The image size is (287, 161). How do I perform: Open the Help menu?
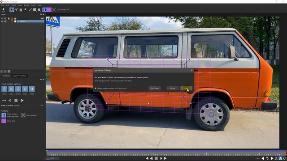[39, 5]
